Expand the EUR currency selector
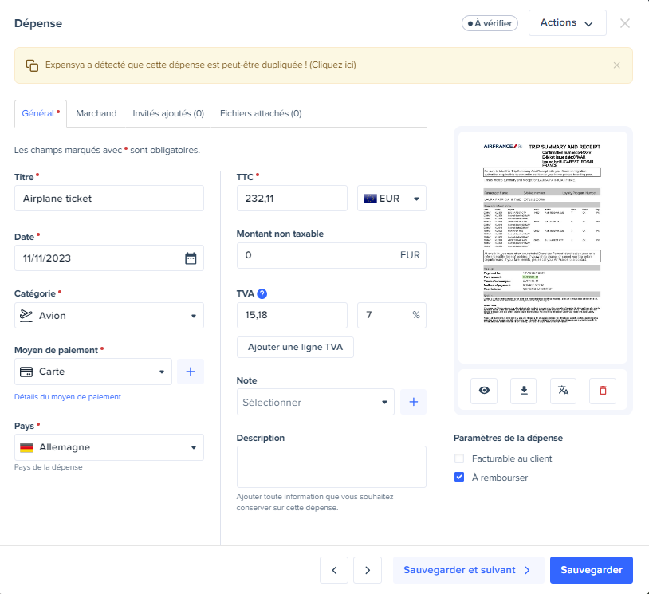Image resolution: width=649 pixels, height=594 pixels. tap(391, 199)
